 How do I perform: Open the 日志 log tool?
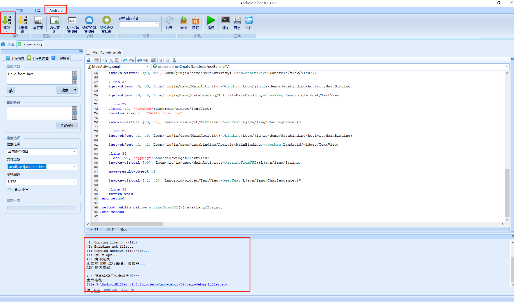237,23
